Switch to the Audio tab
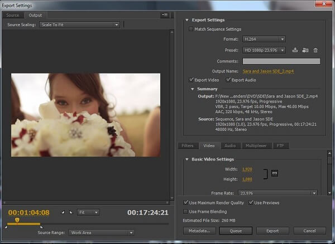This screenshot has width=335, height=244. coord(229,146)
